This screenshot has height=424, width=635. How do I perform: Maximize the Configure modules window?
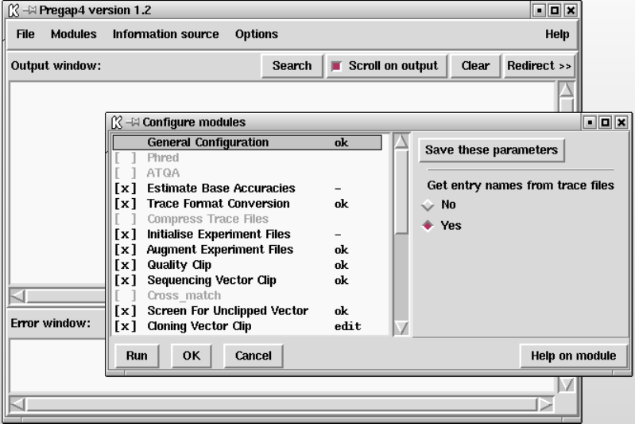606,122
